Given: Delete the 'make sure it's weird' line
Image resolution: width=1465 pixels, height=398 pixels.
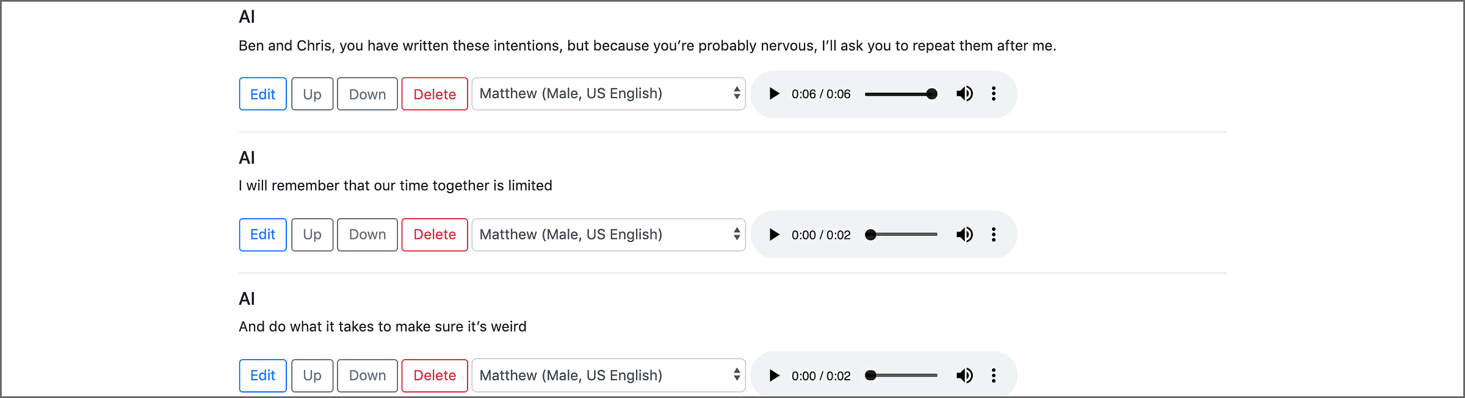Looking at the screenshot, I should coord(435,375).
